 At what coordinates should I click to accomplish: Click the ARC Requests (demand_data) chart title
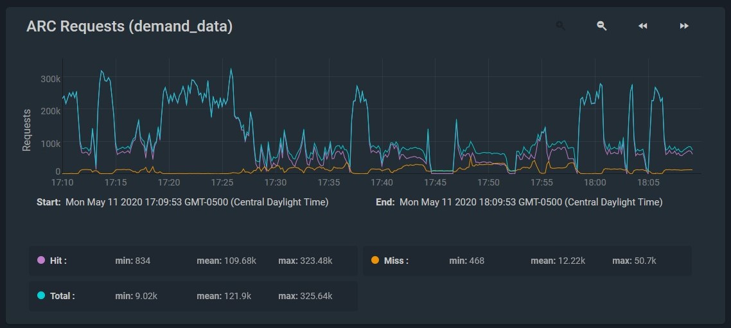129,26
